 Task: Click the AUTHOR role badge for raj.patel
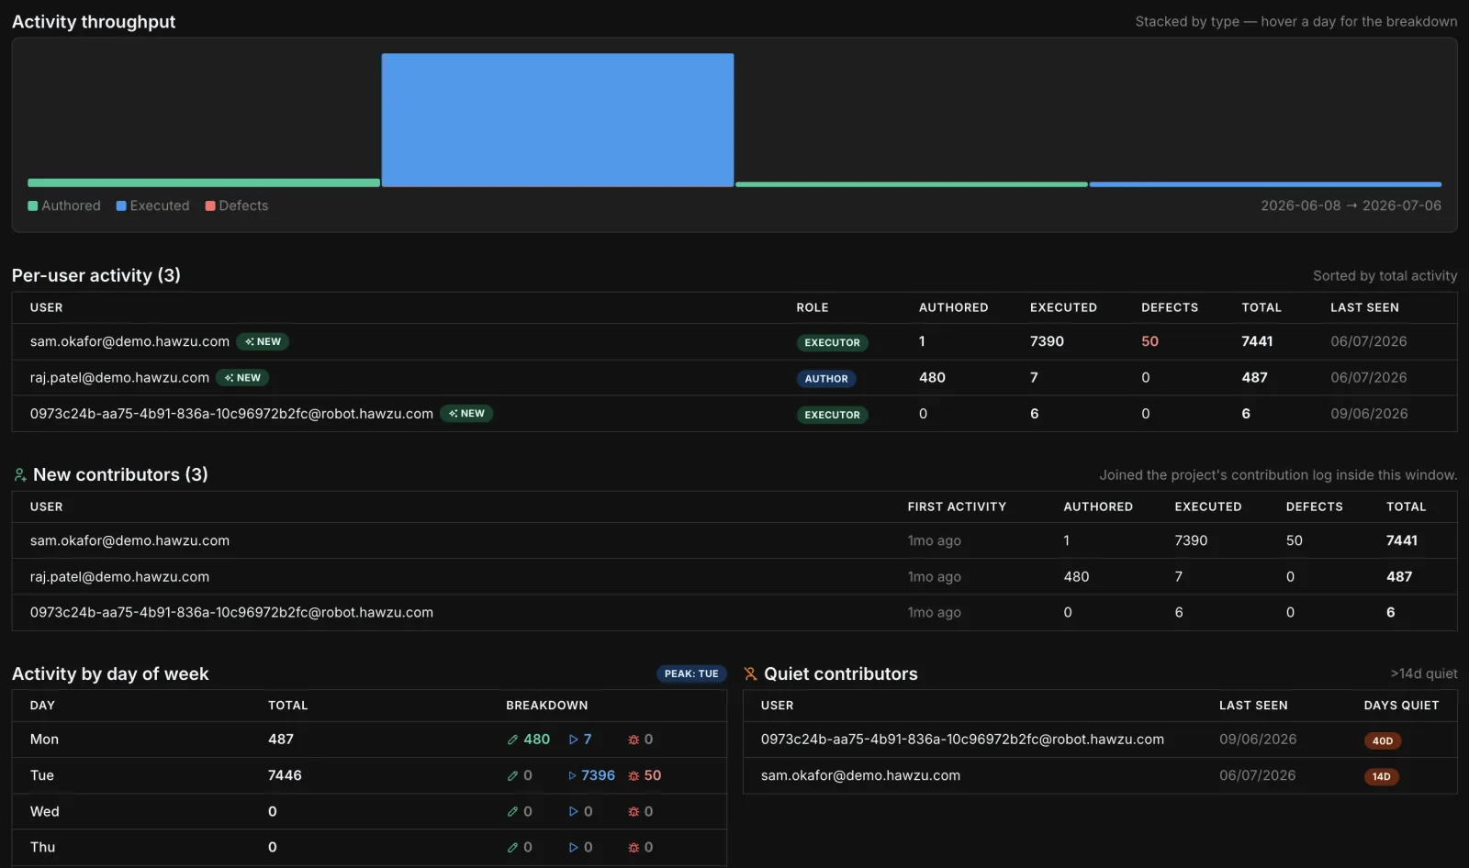click(x=826, y=379)
